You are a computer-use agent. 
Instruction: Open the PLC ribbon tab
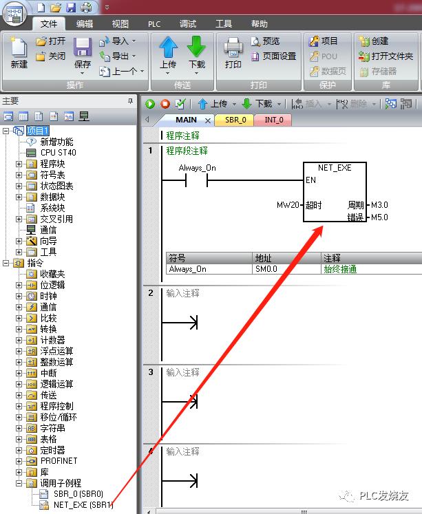click(154, 23)
